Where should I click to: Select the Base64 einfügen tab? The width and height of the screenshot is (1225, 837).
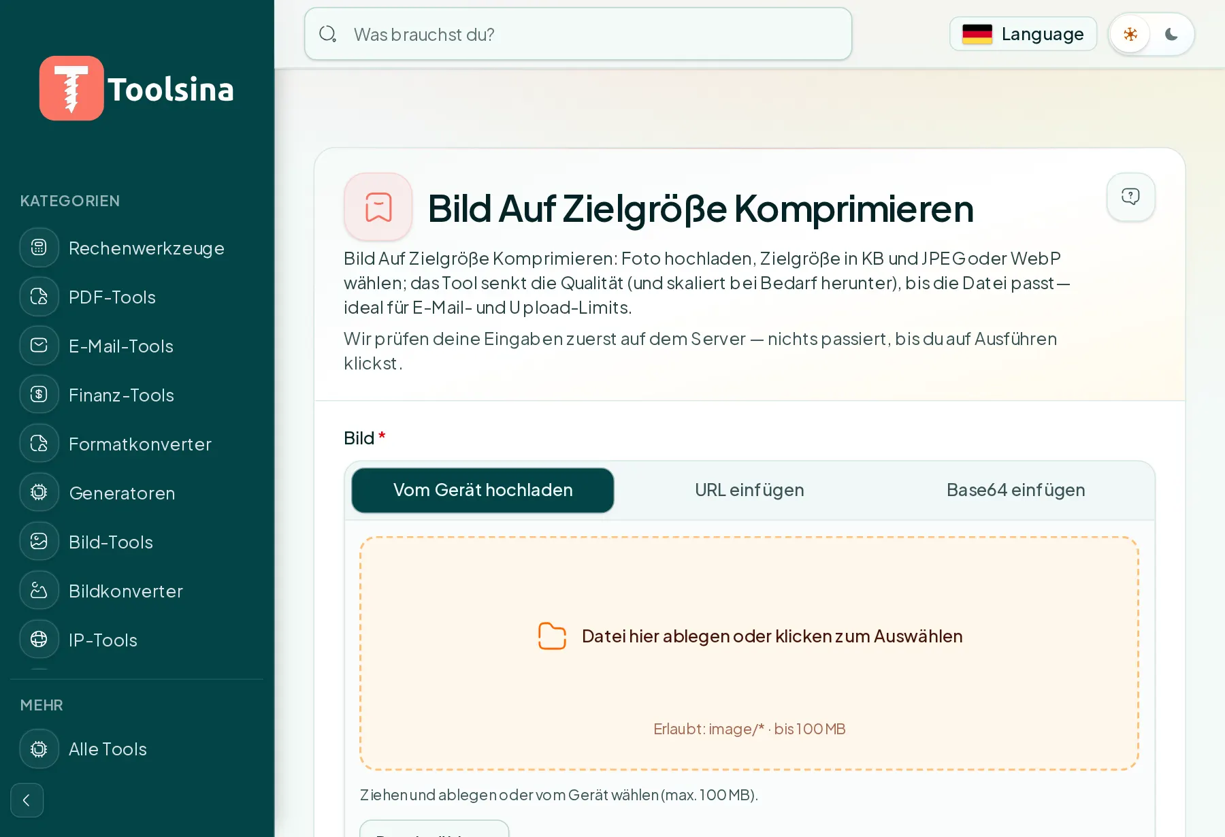pos(1015,490)
